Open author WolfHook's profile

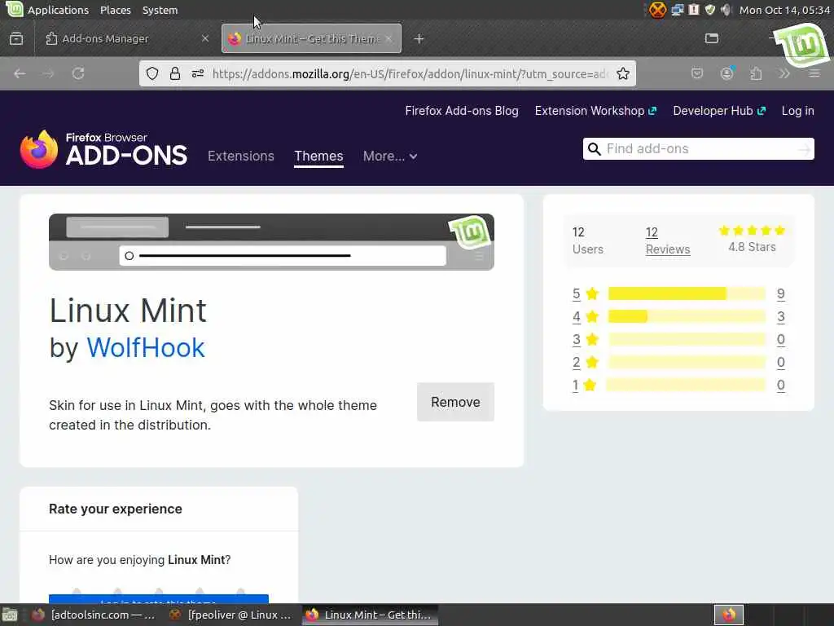pyautogui.click(x=146, y=348)
